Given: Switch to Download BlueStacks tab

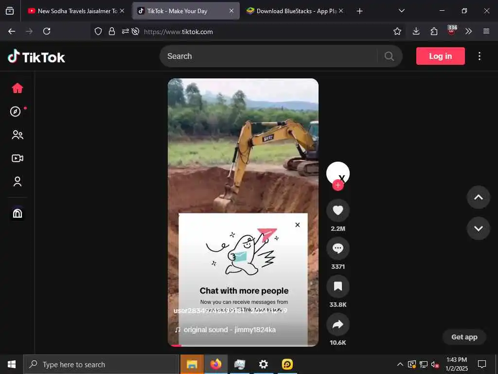Looking at the screenshot, I should point(294,11).
